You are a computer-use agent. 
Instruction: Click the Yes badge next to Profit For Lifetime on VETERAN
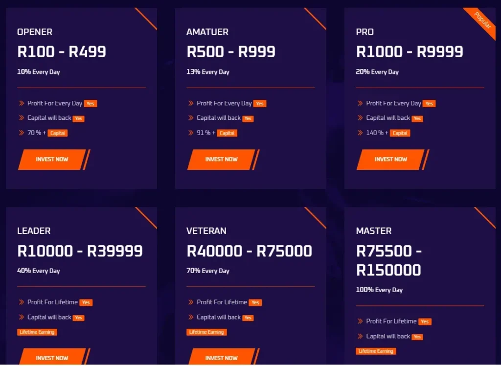[x=254, y=302]
